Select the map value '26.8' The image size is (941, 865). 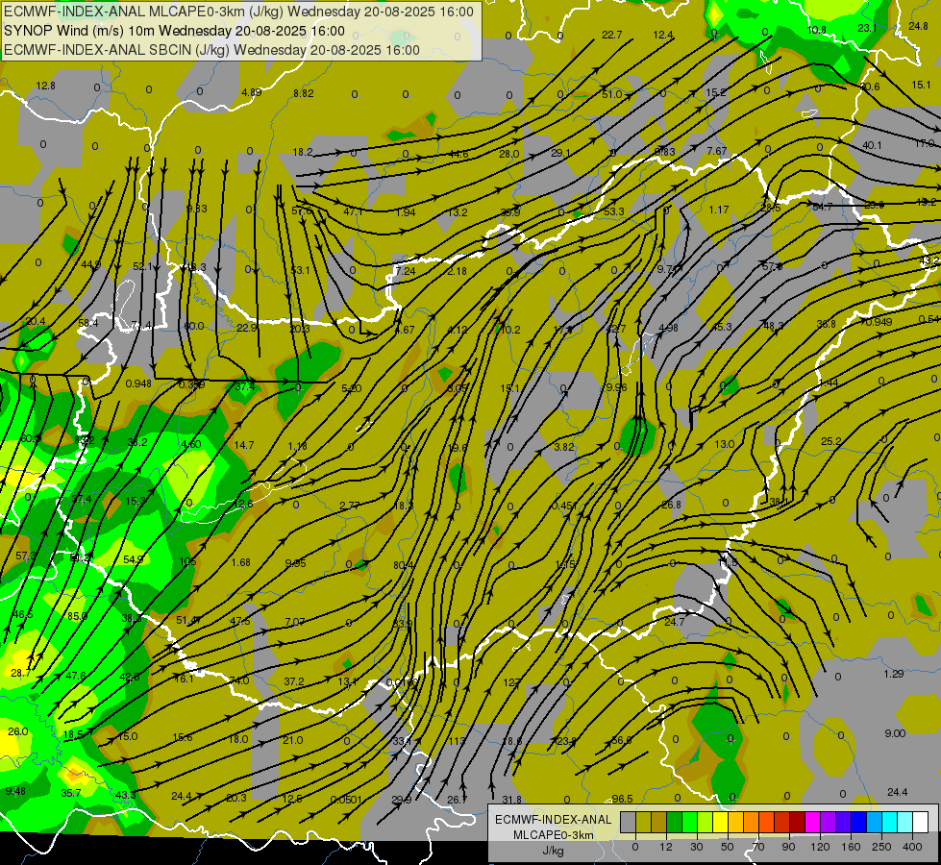click(671, 505)
